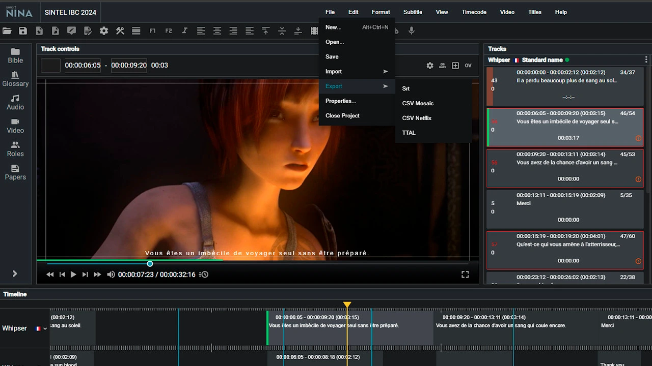Select Properties... in File menu
The image size is (652, 366).
pyautogui.click(x=357, y=101)
